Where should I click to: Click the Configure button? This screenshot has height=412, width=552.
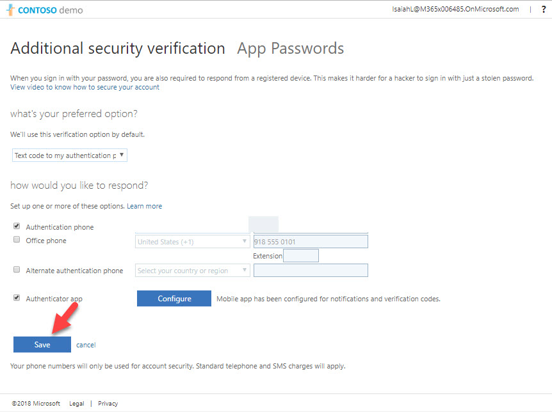tap(174, 299)
